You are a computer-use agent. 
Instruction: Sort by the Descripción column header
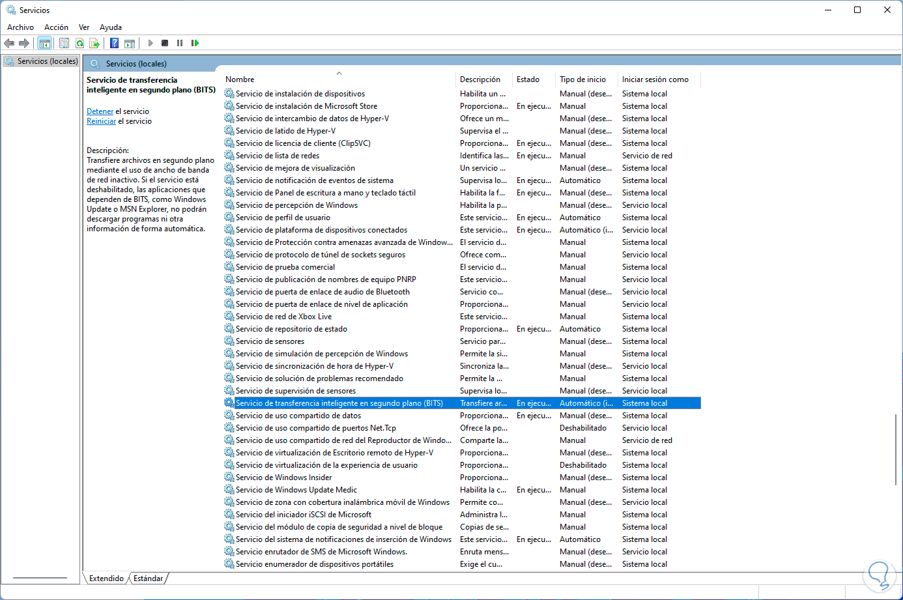[484, 79]
